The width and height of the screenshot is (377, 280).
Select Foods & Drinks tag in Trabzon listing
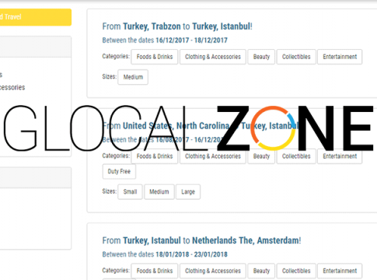[x=155, y=57]
